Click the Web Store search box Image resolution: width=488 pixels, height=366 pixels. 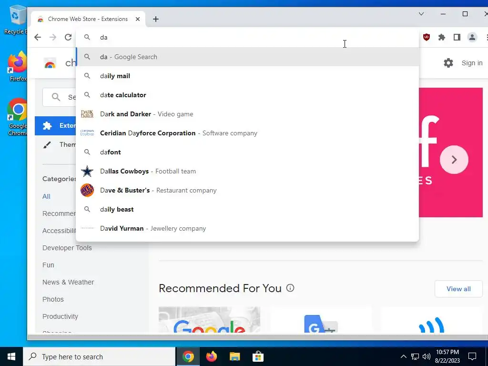pos(60,97)
